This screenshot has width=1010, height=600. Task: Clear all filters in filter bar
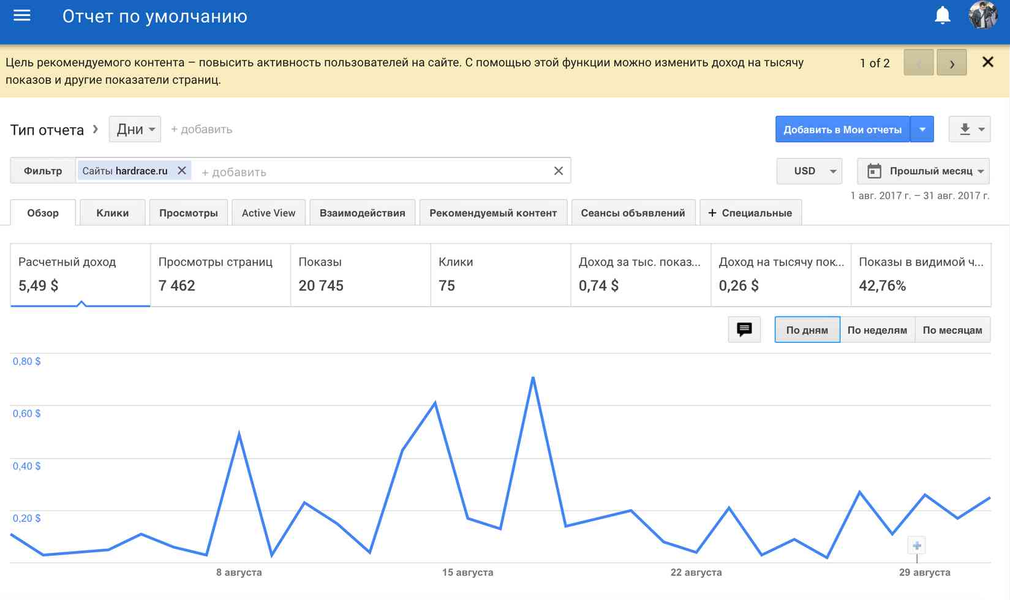(x=558, y=171)
